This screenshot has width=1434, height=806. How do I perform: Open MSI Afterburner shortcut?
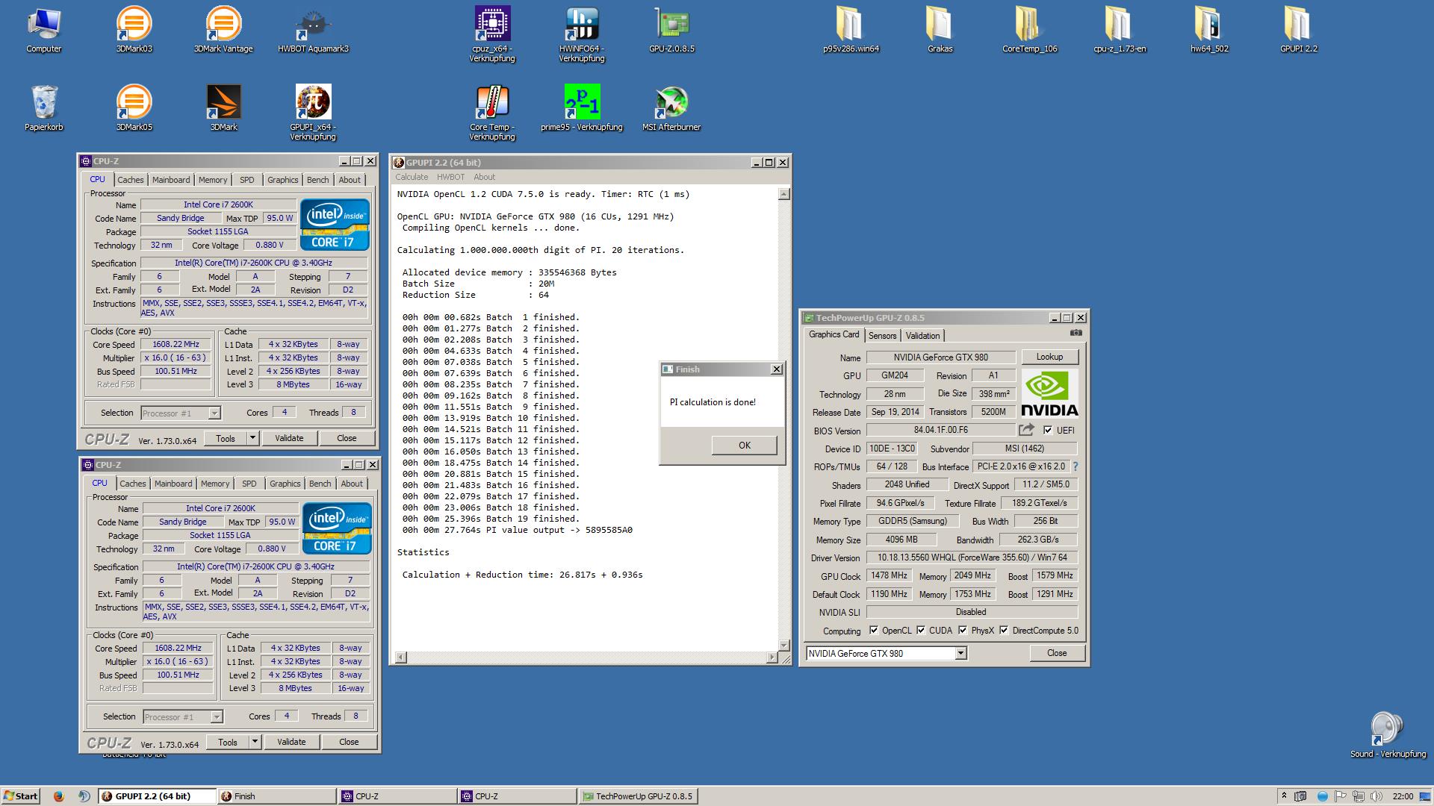click(x=671, y=108)
